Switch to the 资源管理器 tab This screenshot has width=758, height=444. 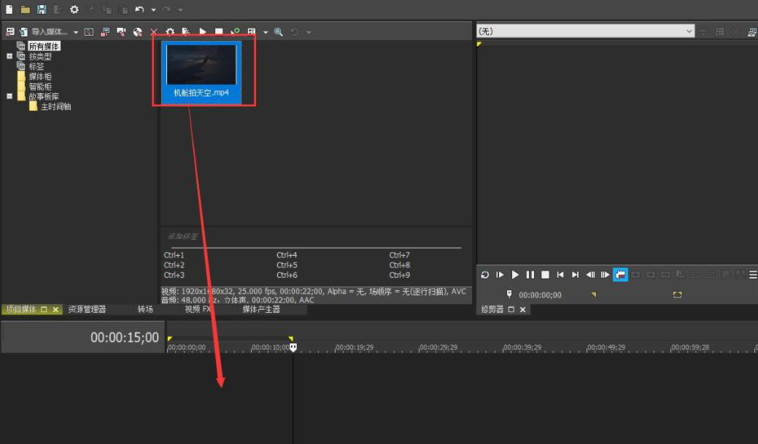pyautogui.click(x=87, y=309)
